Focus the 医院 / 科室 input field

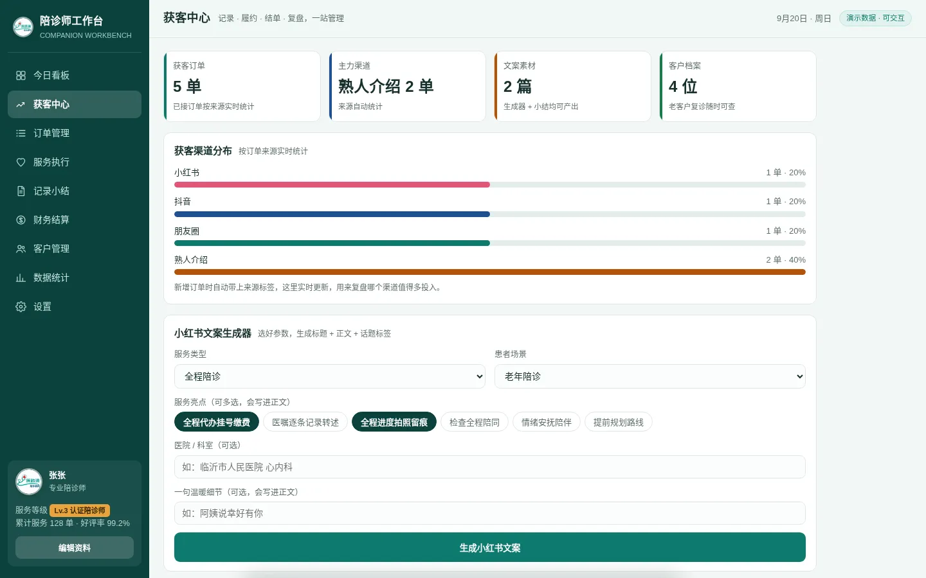pos(490,467)
